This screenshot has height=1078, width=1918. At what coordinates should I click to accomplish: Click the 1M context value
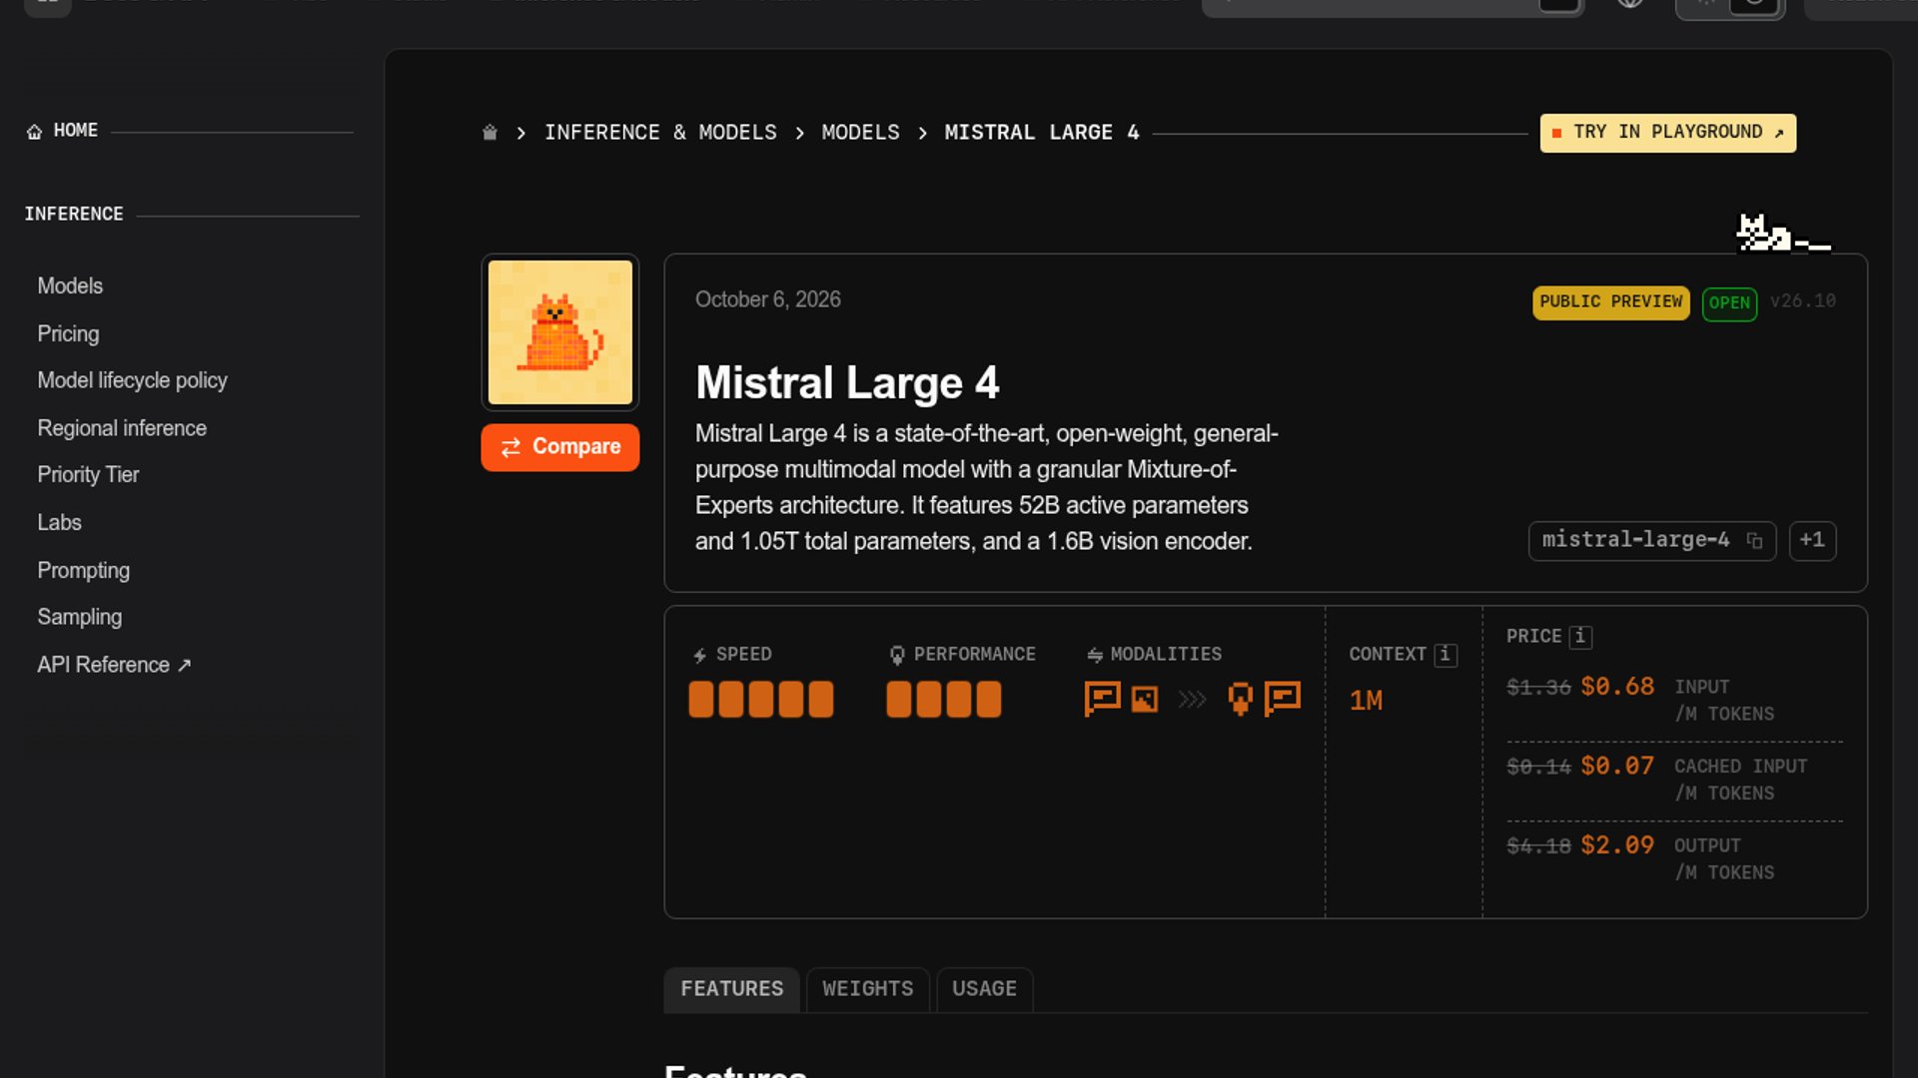coord(1367,701)
